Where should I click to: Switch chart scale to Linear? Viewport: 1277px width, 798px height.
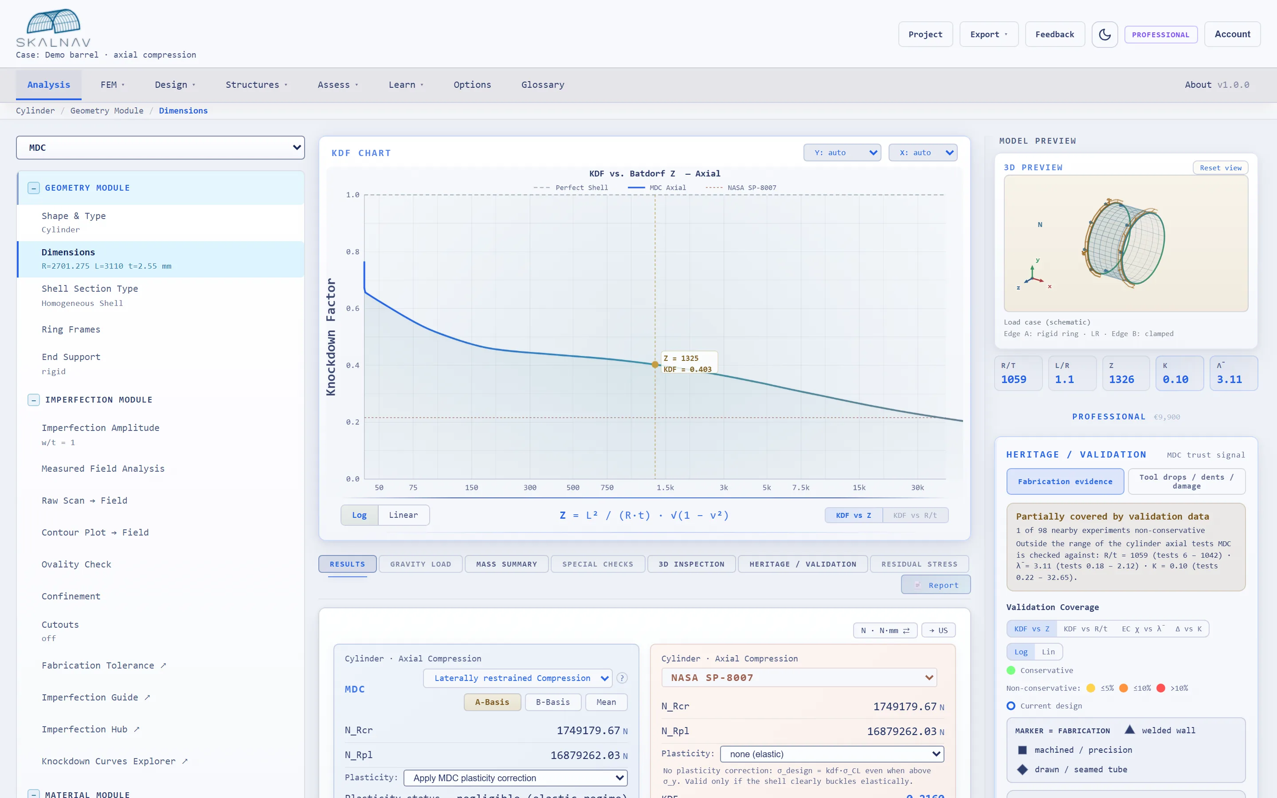click(403, 515)
